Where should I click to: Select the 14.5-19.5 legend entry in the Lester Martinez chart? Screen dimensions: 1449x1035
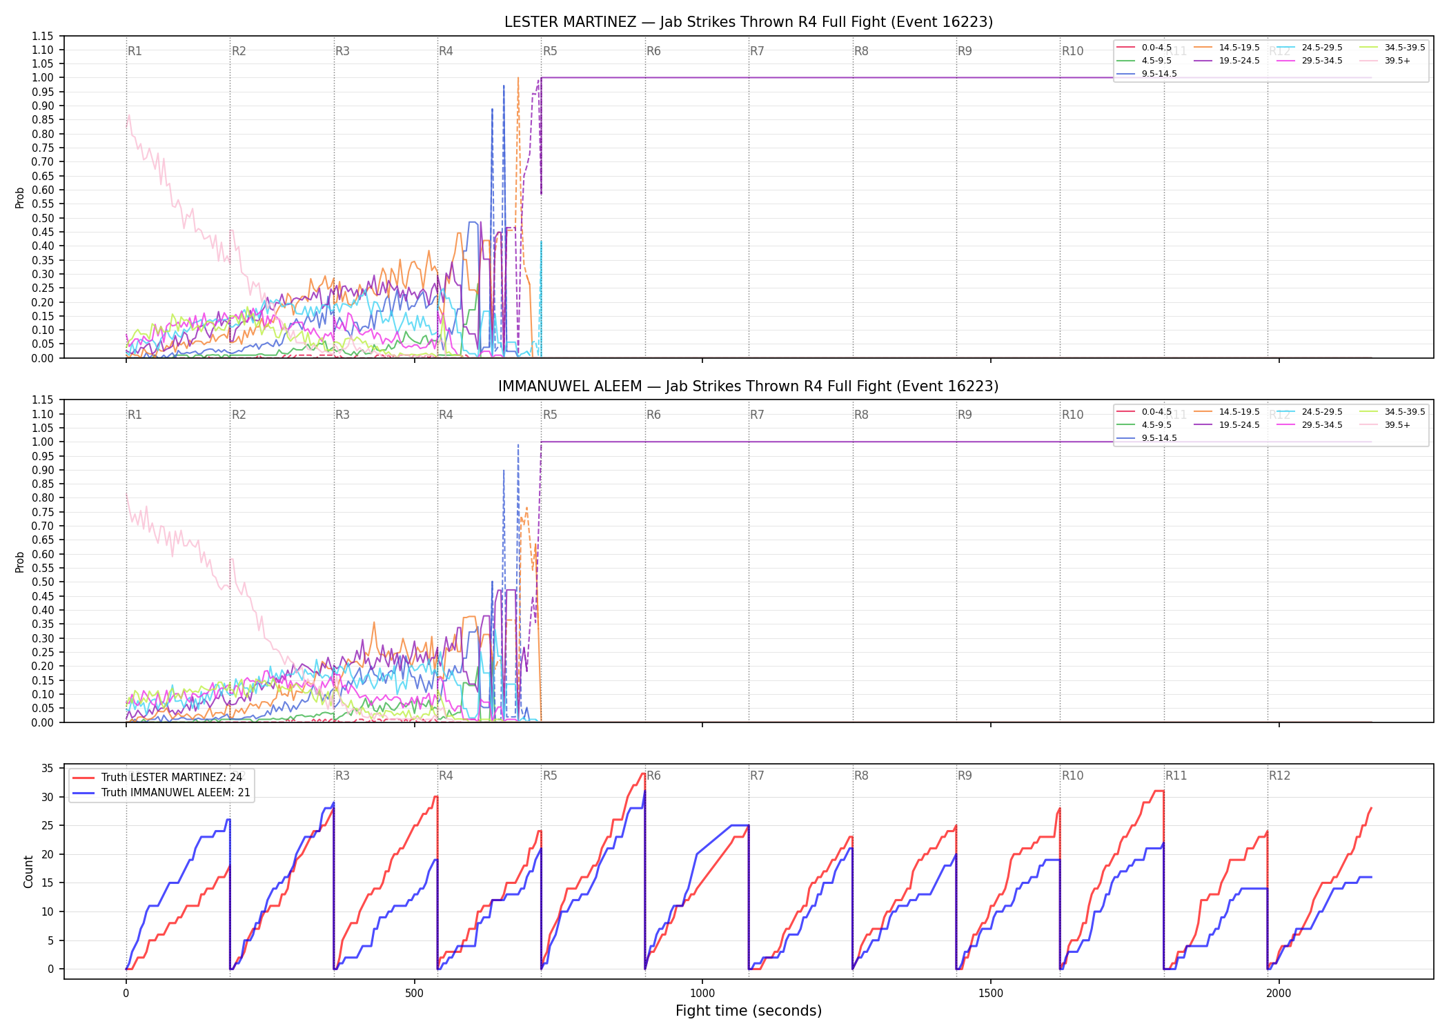click(x=1227, y=48)
